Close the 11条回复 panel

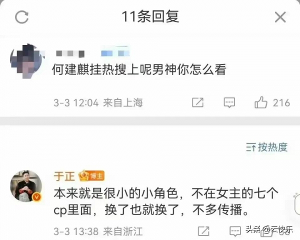(280, 17)
